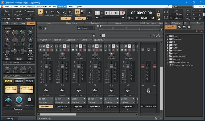The width and height of the screenshot is (205, 121).
Task: Select the Audio FX button
Action: click(171, 27)
